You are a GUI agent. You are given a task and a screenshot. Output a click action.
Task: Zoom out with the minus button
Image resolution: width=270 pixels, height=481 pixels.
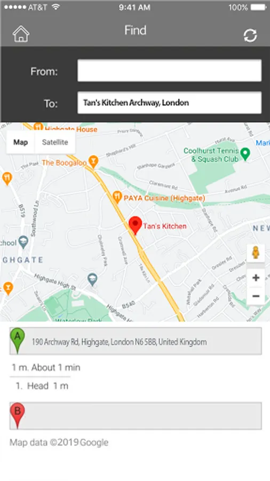click(x=256, y=296)
